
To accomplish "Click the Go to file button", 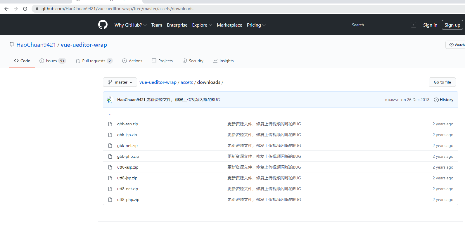I will (x=442, y=82).
